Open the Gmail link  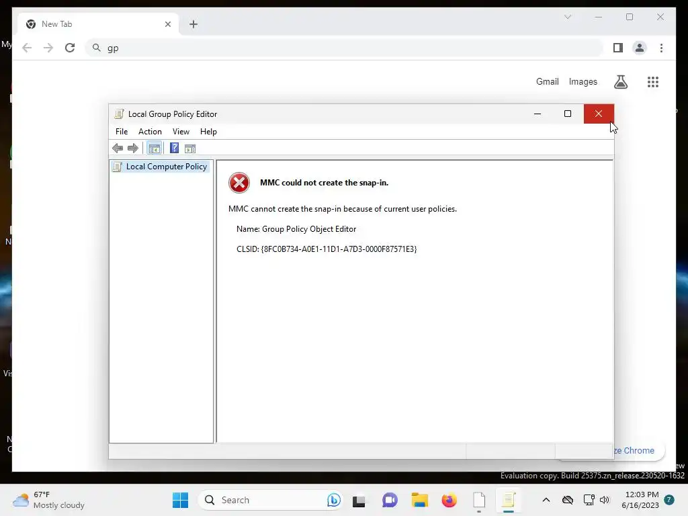click(547, 81)
